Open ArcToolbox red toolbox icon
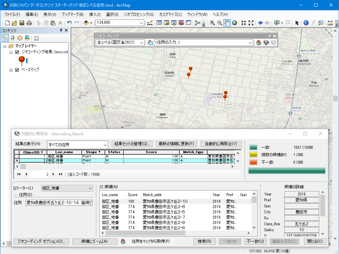The image size is (339, 254). click(181, 23)
